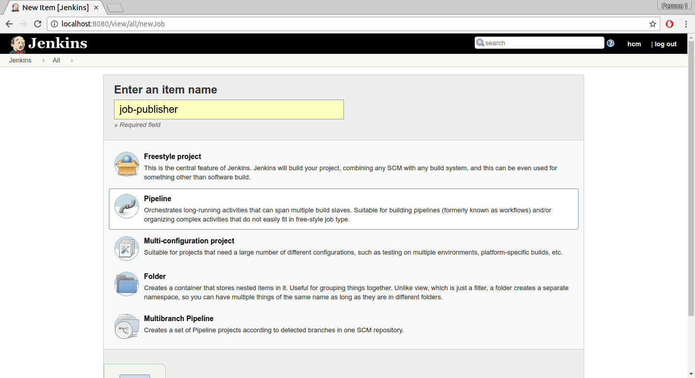Click the magnifier icon in search box
Screen dimensions: 695x378
pyautogui.click(x=480, y=43)
